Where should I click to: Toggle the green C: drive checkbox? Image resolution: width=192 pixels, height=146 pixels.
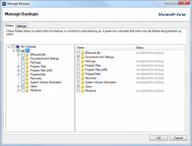click(18, 50)
